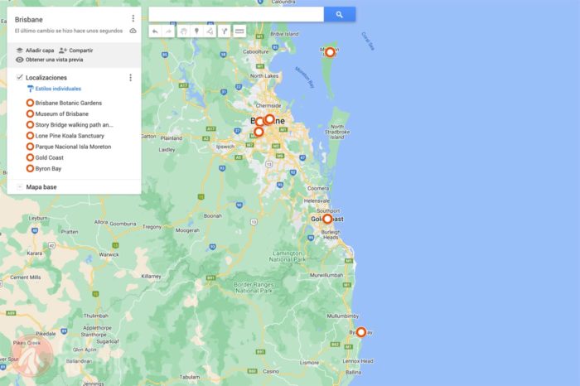The width and height of the screenshot is (580, 386).
Task: Select the hand pan tool
Action: point(183,31)
